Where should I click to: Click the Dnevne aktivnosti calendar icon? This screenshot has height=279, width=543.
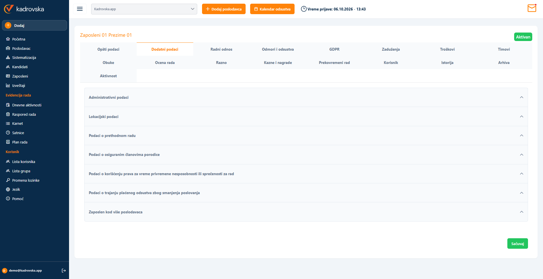point(8,105)
